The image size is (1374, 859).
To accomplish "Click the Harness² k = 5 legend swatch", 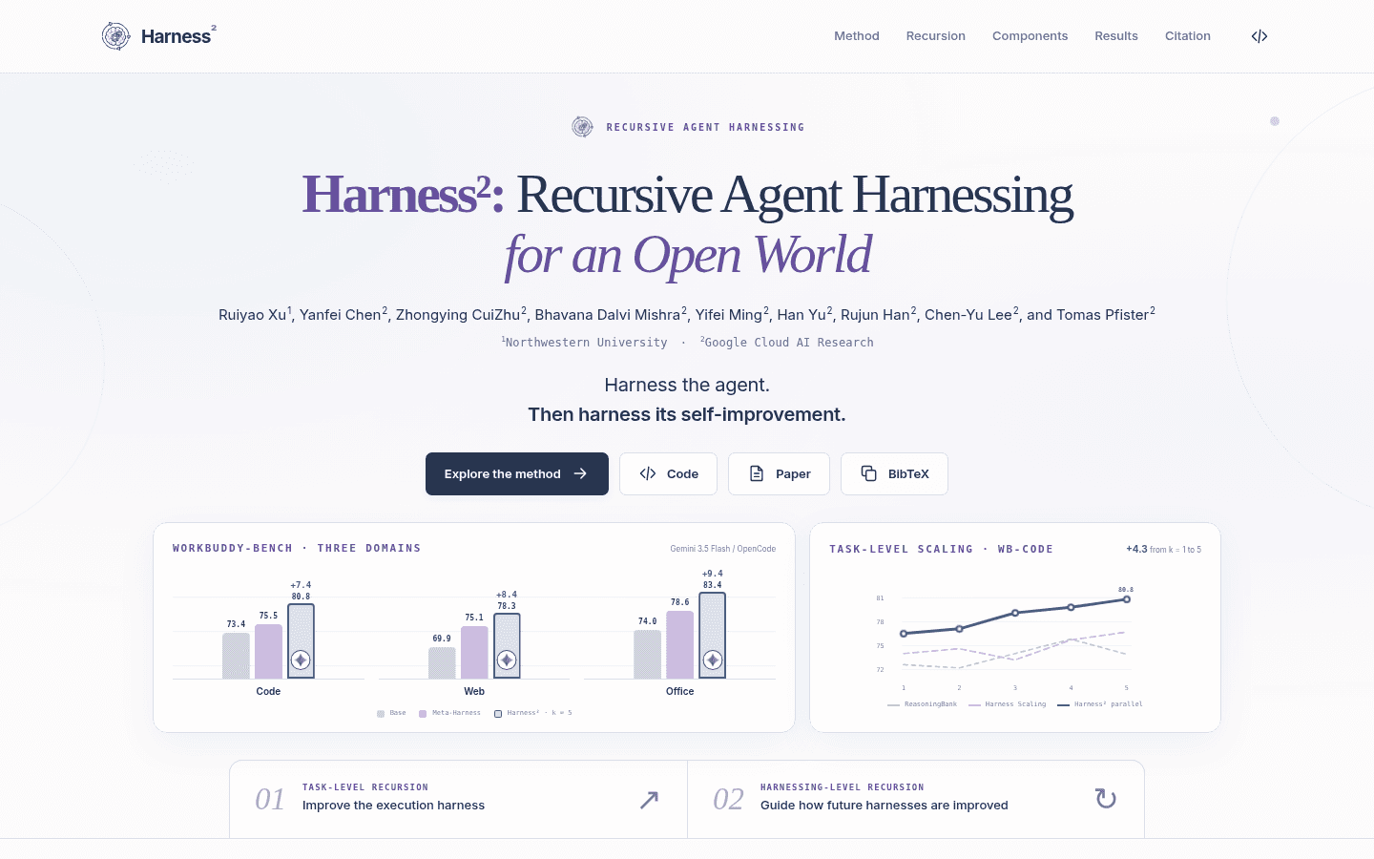I will tap(498, 713).
